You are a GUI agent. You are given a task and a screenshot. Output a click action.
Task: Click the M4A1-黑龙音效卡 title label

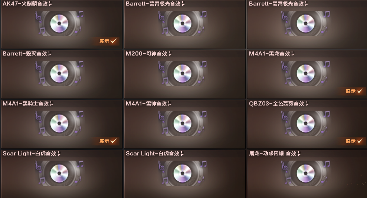click(272, 54)
